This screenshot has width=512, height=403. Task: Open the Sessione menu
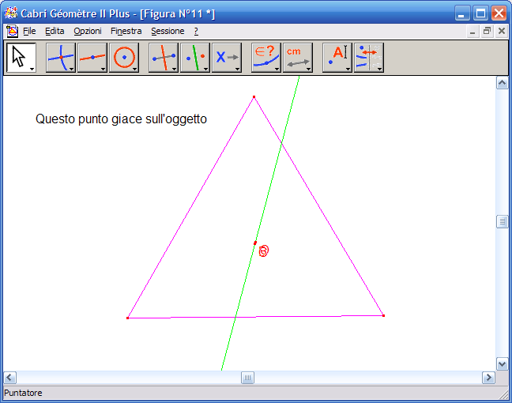coord(168,31)
